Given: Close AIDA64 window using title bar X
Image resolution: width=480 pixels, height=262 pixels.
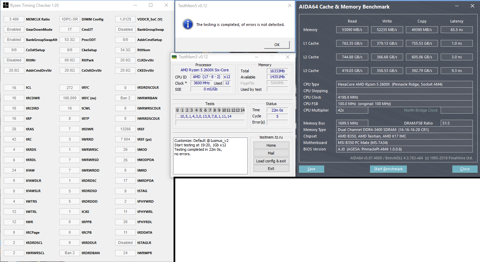Looking at the screenshot, I should [472, 6].
